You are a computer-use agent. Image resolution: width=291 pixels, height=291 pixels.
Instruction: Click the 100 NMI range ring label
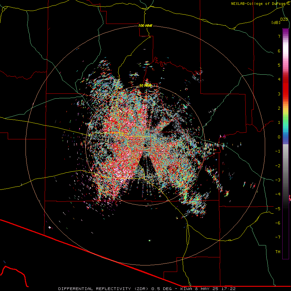[x=145, y=26]
